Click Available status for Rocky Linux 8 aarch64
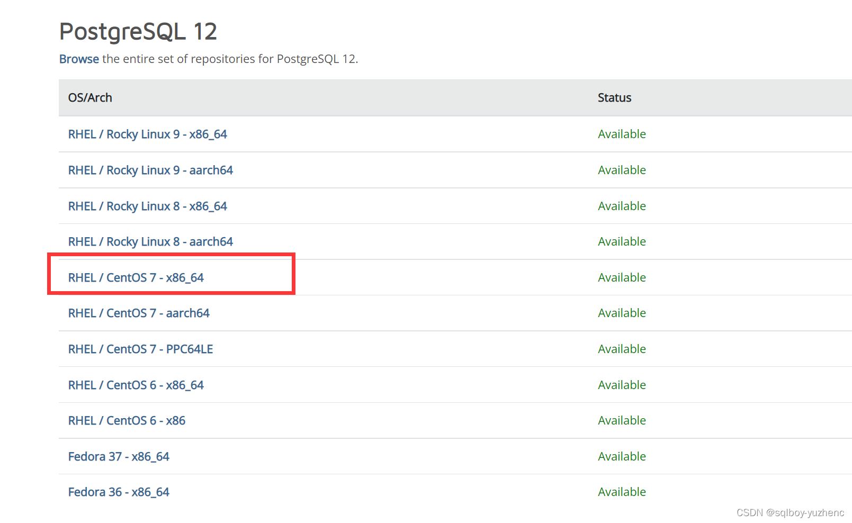Screen dimensions: 852x523 (622, 242)
